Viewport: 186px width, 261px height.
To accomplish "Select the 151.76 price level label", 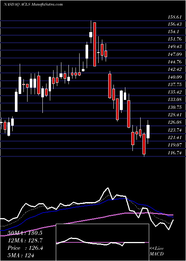I will [x=175, y=39].
